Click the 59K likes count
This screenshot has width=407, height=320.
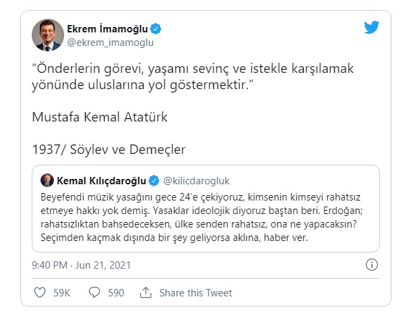pos(62,293)
